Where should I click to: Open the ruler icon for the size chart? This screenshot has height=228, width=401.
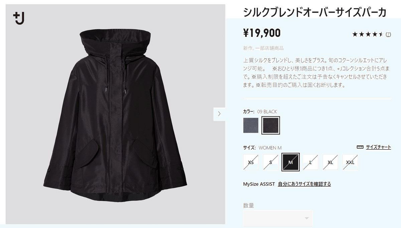360,147
